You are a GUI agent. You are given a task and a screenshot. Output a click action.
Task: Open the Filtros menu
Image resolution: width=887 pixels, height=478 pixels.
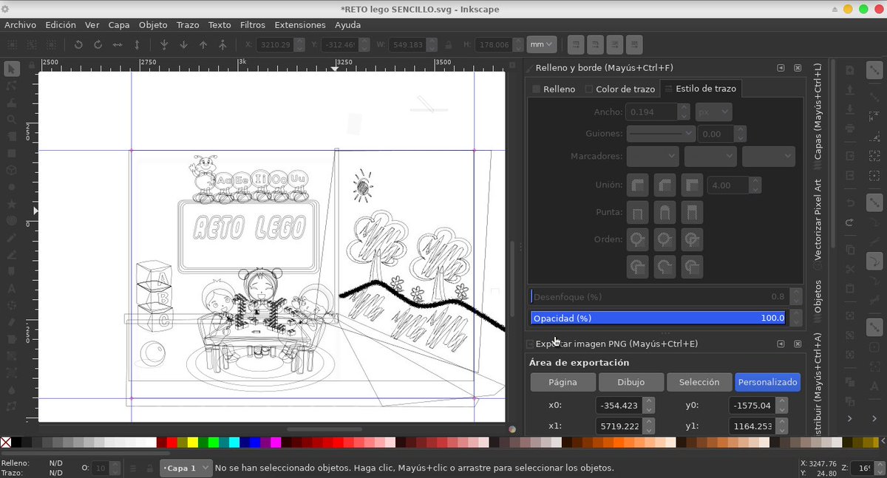253,24
